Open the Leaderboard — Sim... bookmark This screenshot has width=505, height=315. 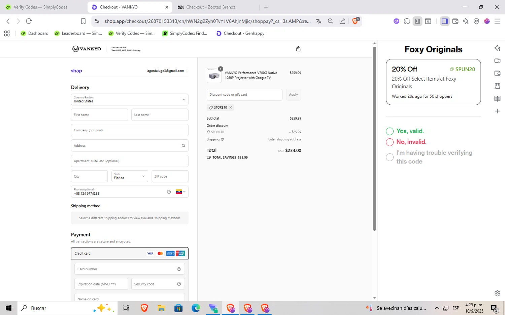point(78,33)
